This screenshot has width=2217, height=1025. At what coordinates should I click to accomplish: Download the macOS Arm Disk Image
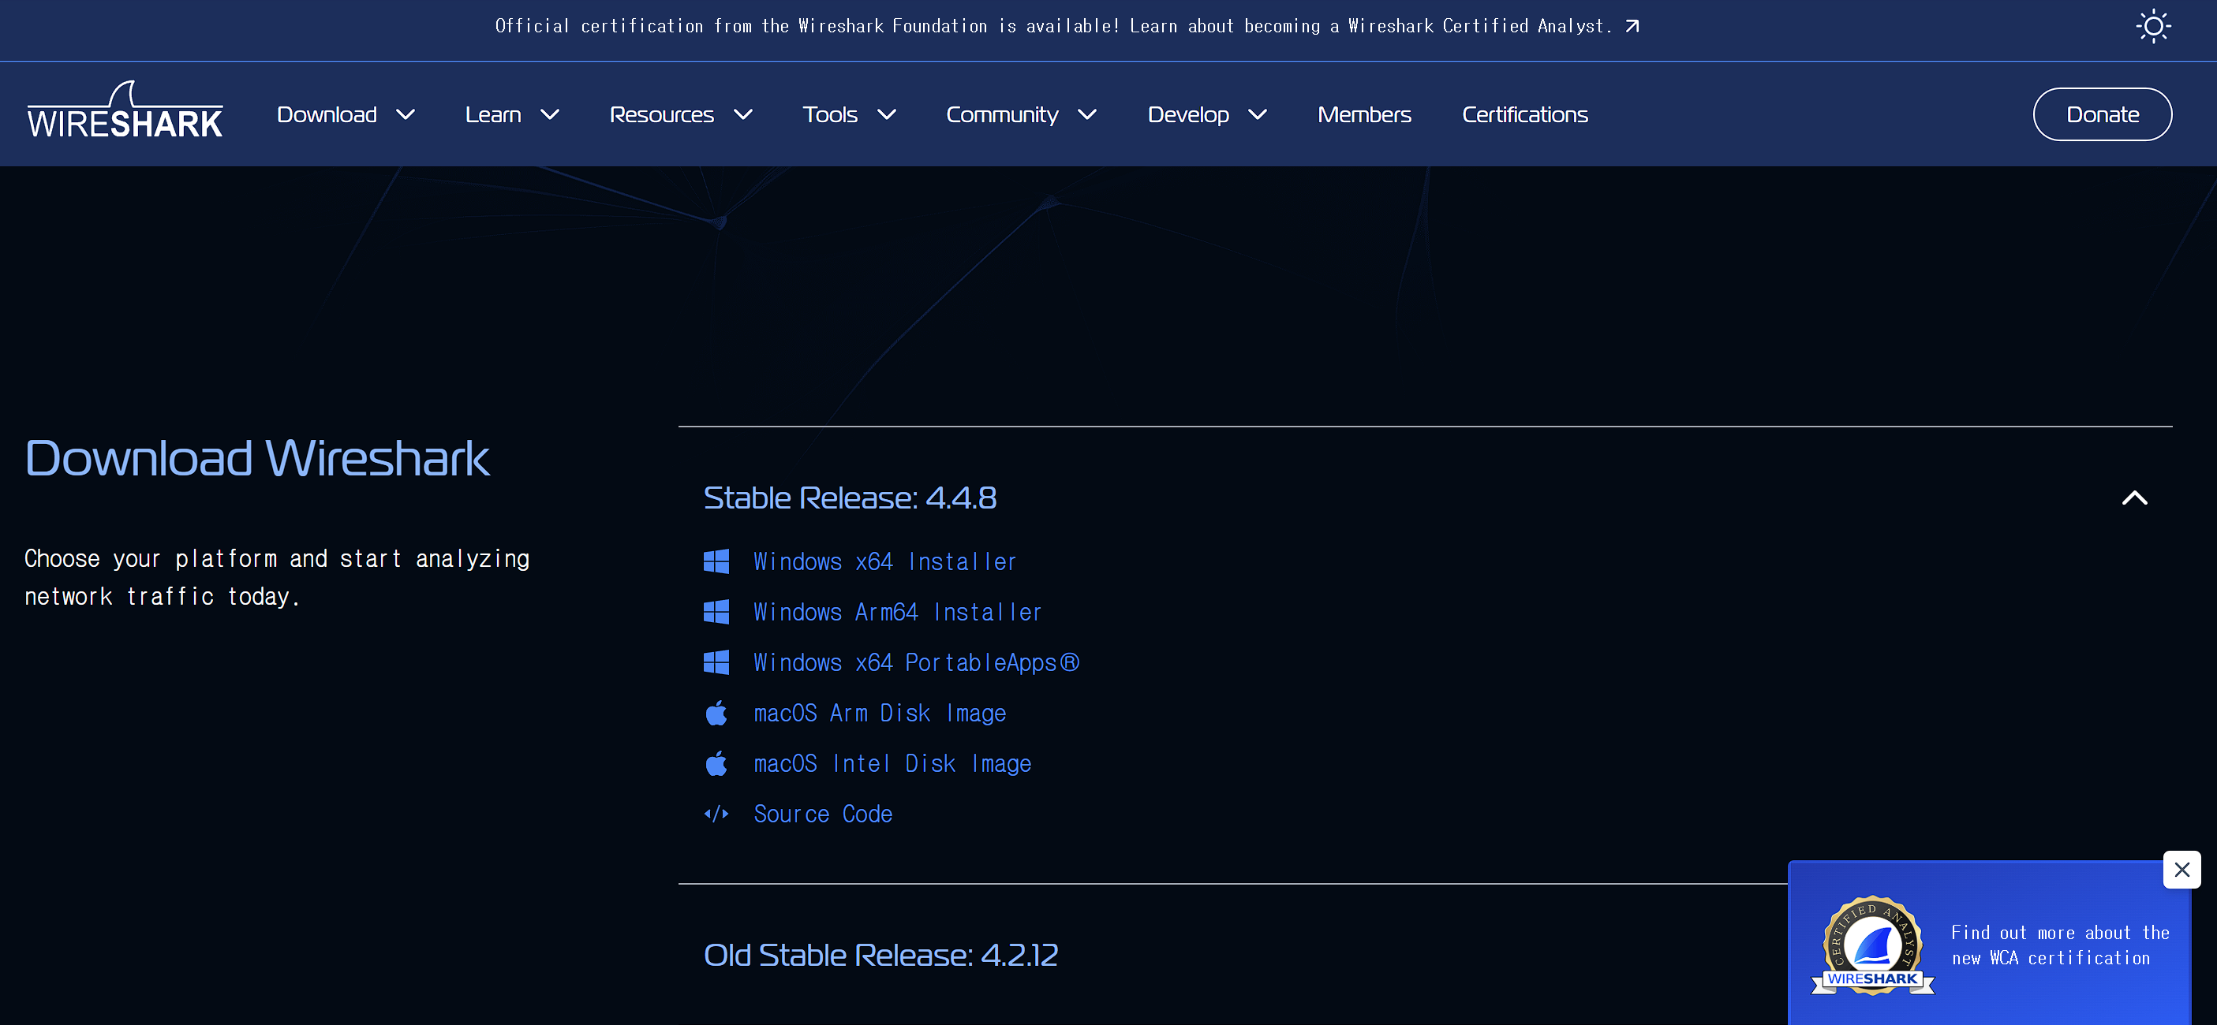[880, 714]
